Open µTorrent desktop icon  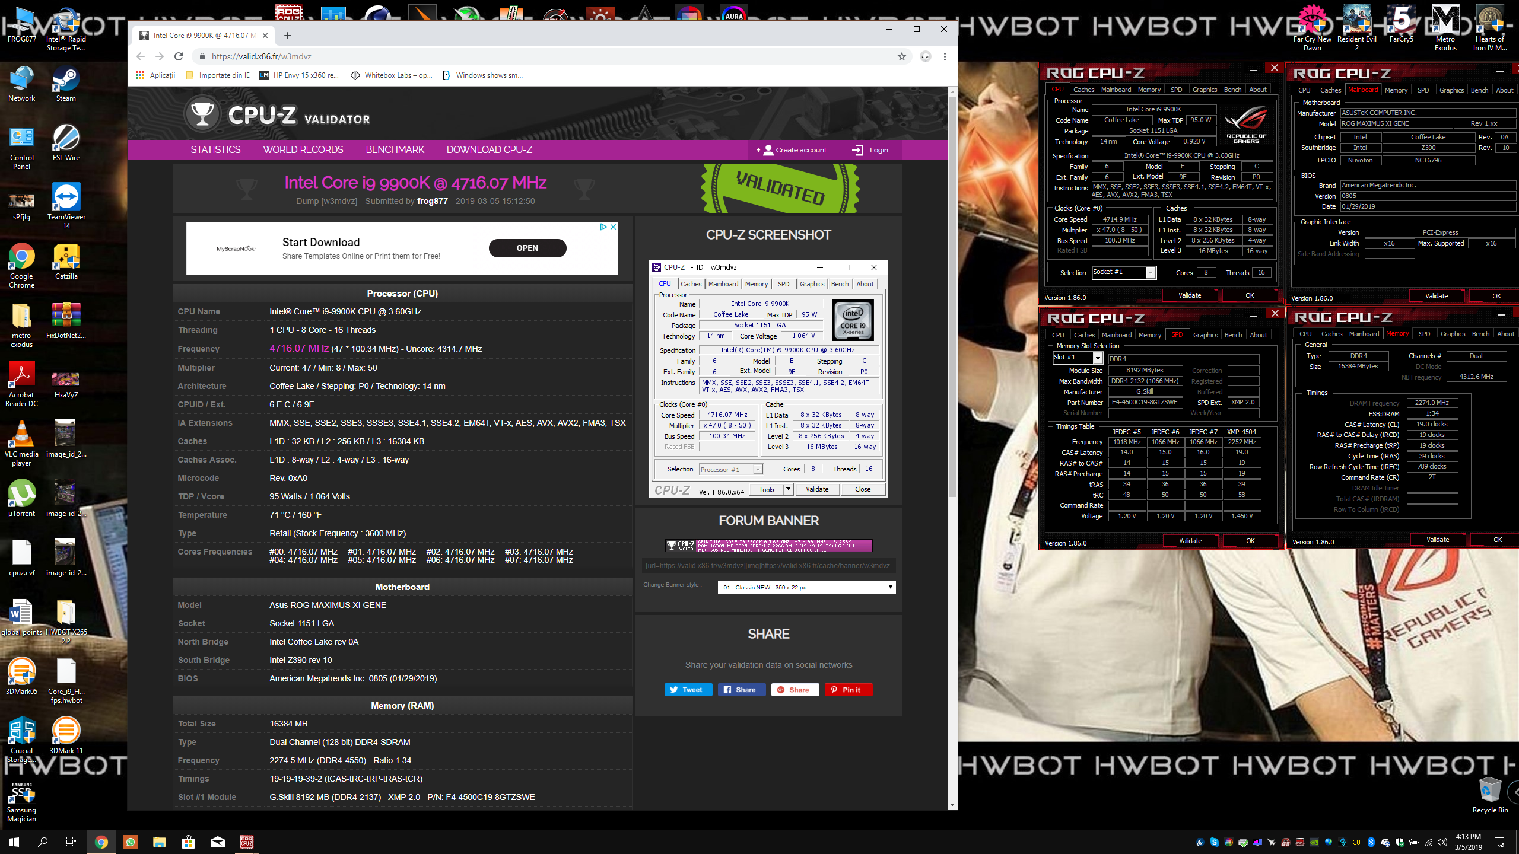click(21, 498)
